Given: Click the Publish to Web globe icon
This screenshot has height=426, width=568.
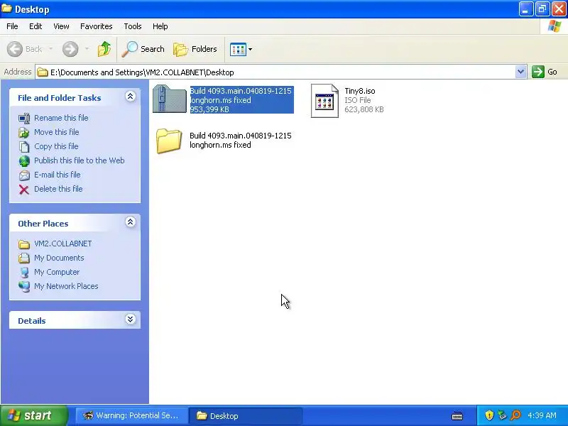Looking at the screenshot, I should (24, 161).
